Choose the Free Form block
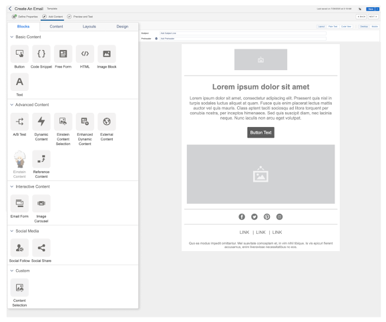This screenshot has width=386, height=322. 63,53
